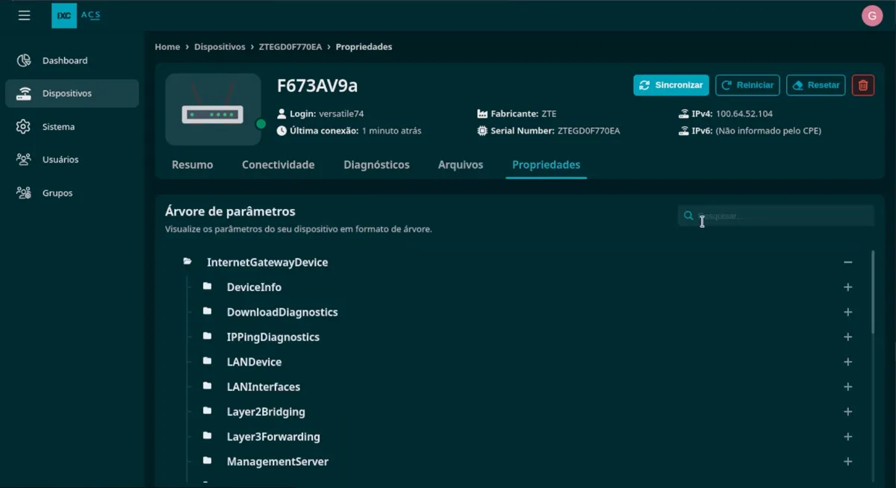Open Sistema in the sidebar

tap(72, 127)
